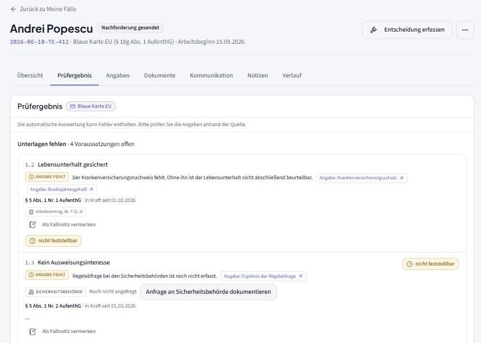Click arrow icon of Angabe: Krankenversicherungsschutz
Image resolution: width=481 pixels, height=343 pixels.
point(401,178)
